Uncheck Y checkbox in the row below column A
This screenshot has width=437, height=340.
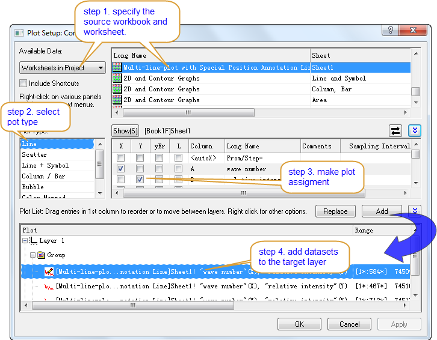pyautogui.click(x=140, y=180)
